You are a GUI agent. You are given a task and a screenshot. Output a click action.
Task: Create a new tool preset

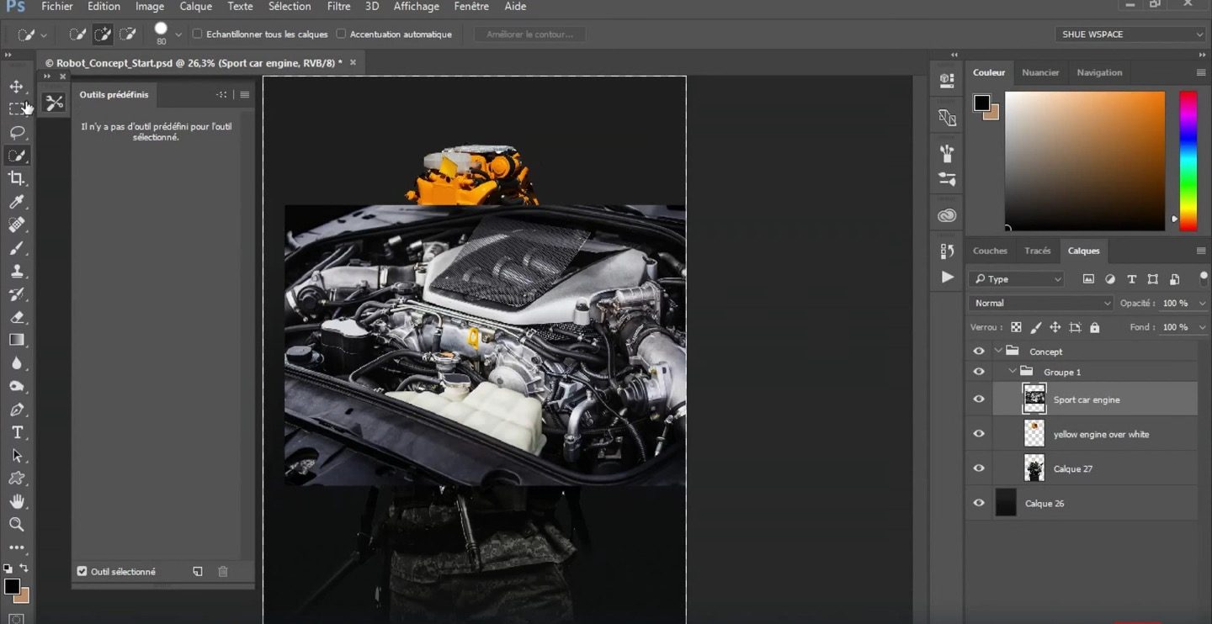tap(198, 572)
